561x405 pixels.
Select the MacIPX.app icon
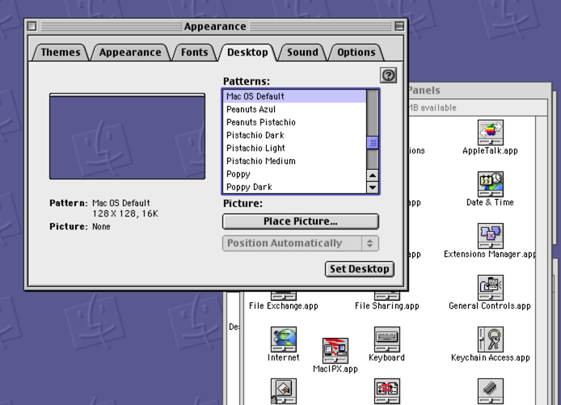[x=335, y=351]
